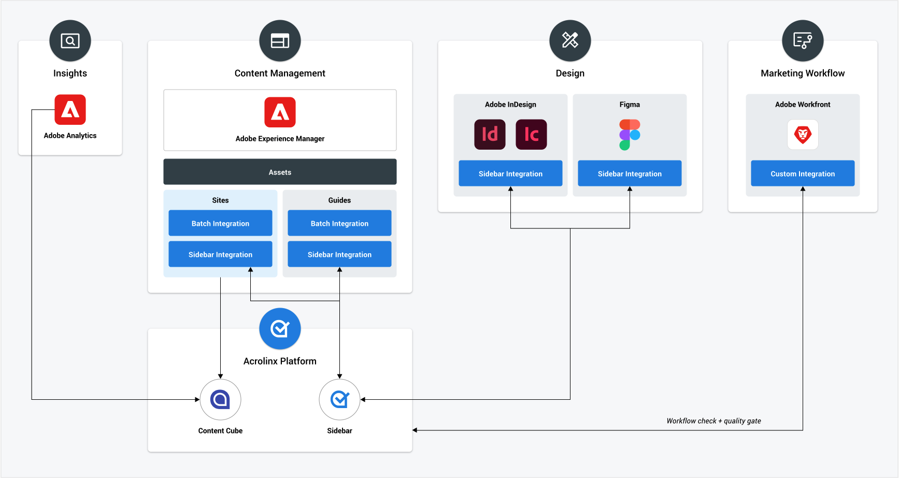899x478 pixels.
Task: Click the Figma logo icon
Action: [x=630, y=135]
